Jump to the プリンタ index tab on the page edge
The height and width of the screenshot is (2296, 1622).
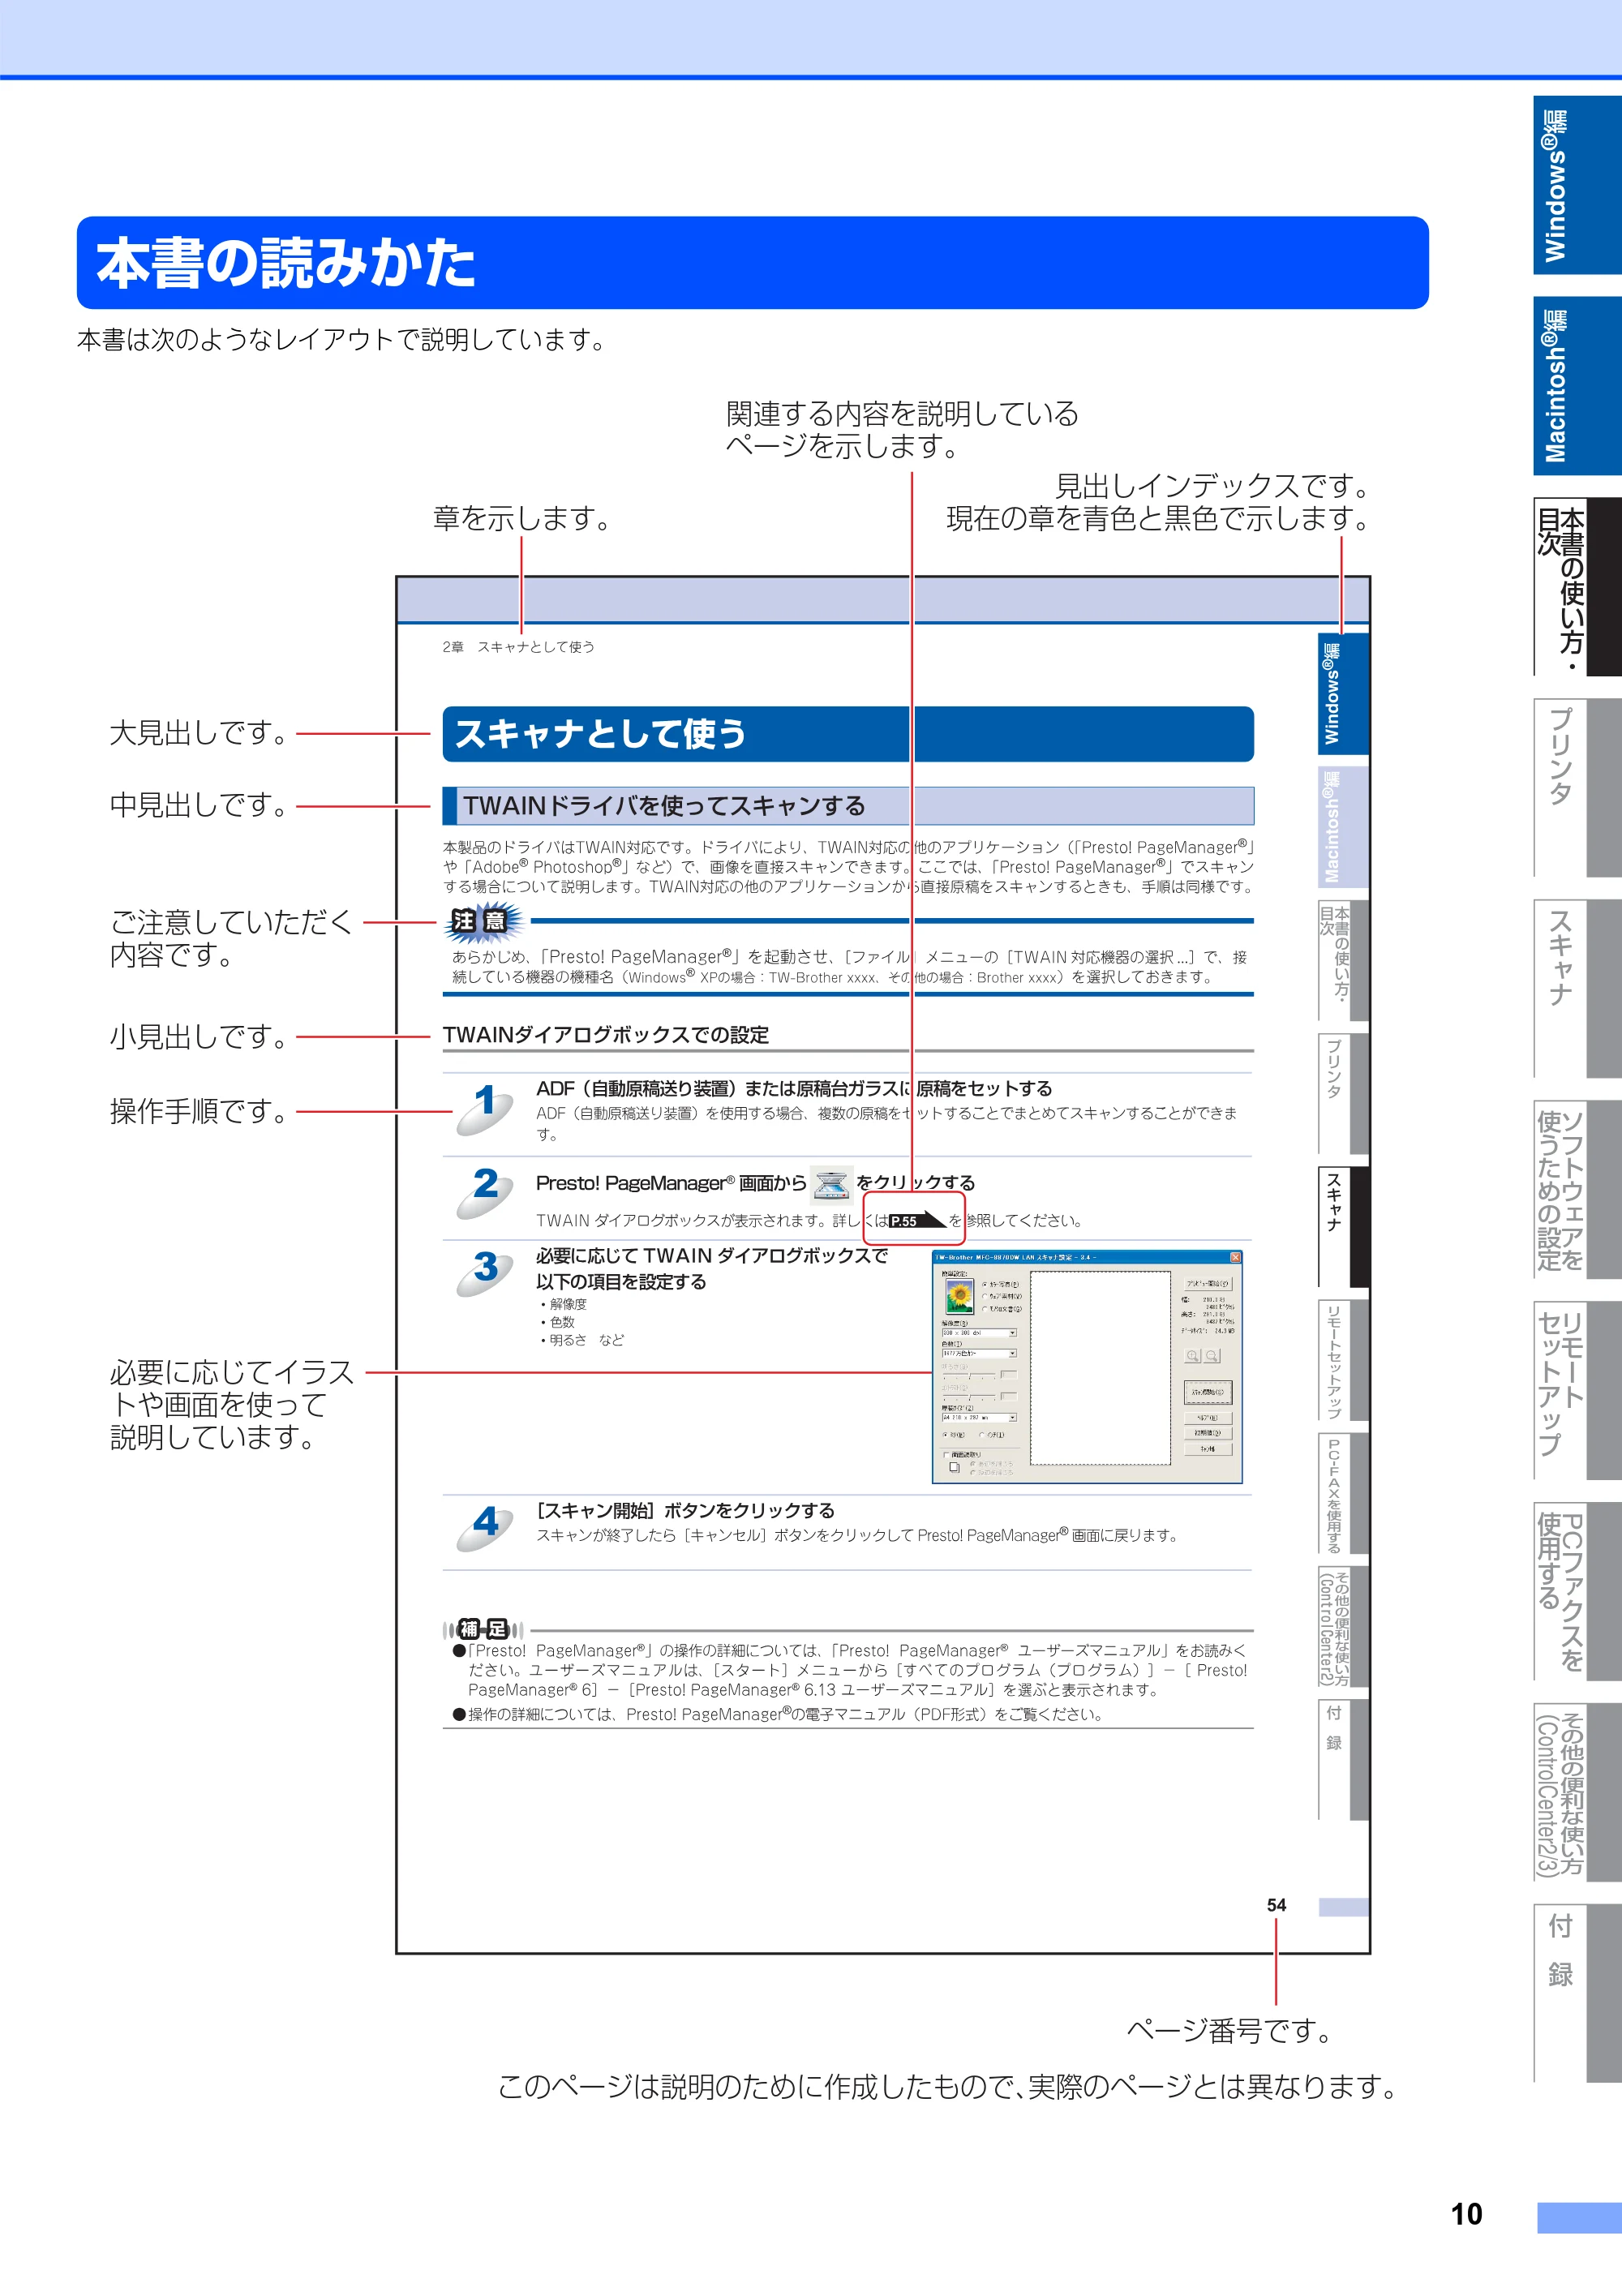click(x=1576, y=788)
